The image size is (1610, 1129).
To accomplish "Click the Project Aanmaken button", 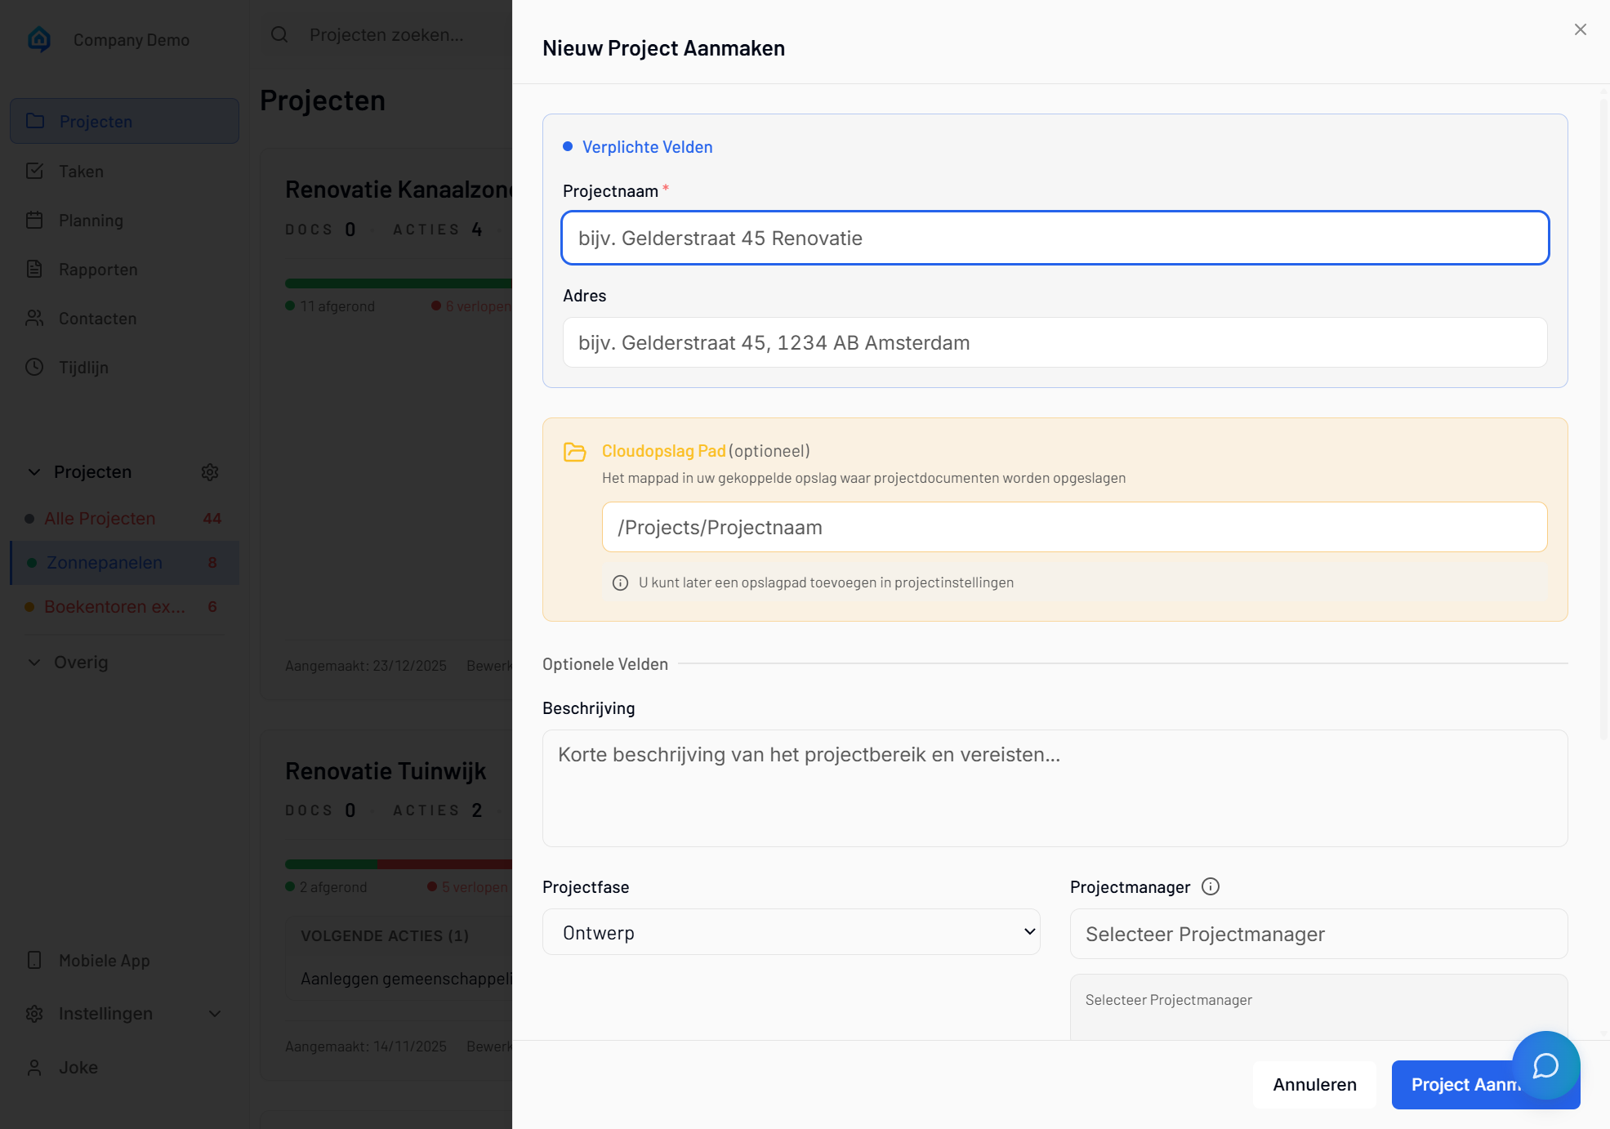I will coord(1454,1085).
